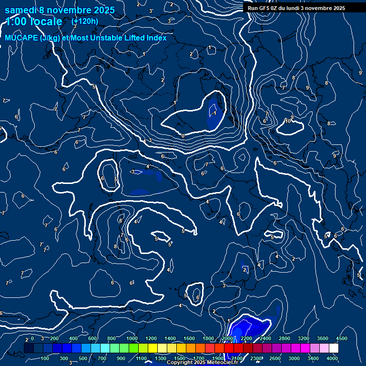Select the white 4000–4500 legend swatch
Viewport: 366px width, 366px height.
pos(334,348)
